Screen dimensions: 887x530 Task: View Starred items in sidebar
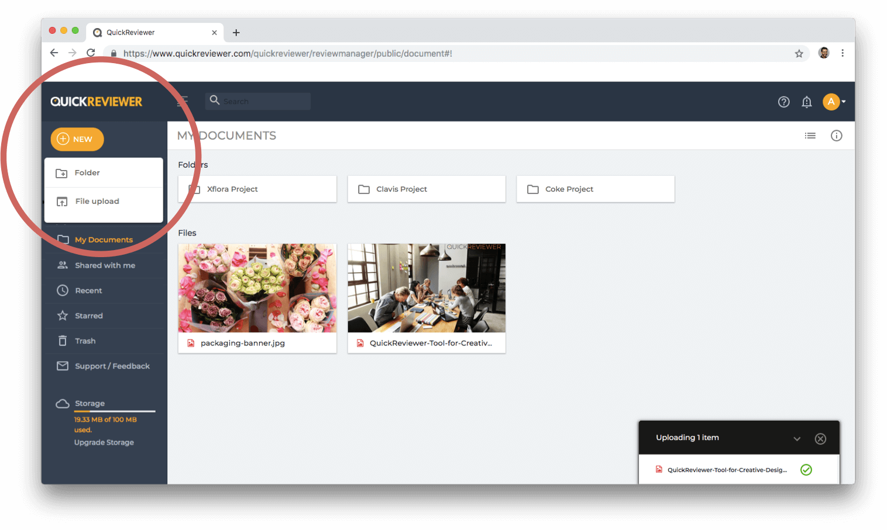89,316
